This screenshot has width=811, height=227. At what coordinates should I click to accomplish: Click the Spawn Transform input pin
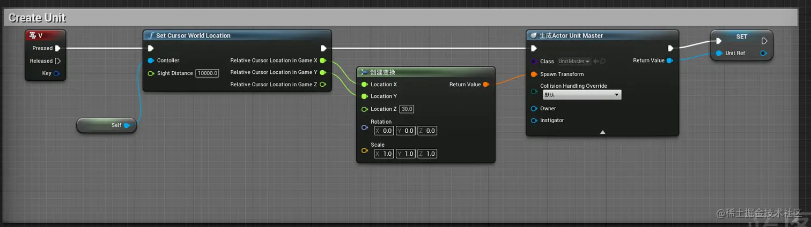click(534, 74)
